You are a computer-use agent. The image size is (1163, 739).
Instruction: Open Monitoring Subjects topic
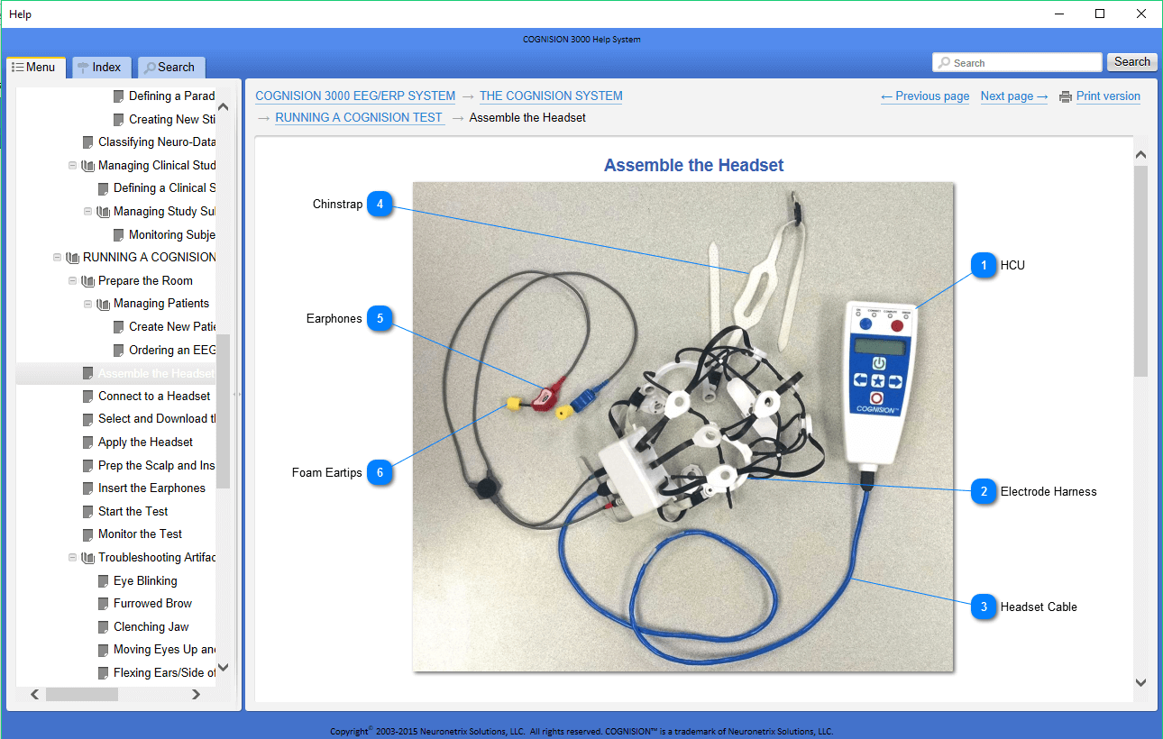tap(171, 234)
